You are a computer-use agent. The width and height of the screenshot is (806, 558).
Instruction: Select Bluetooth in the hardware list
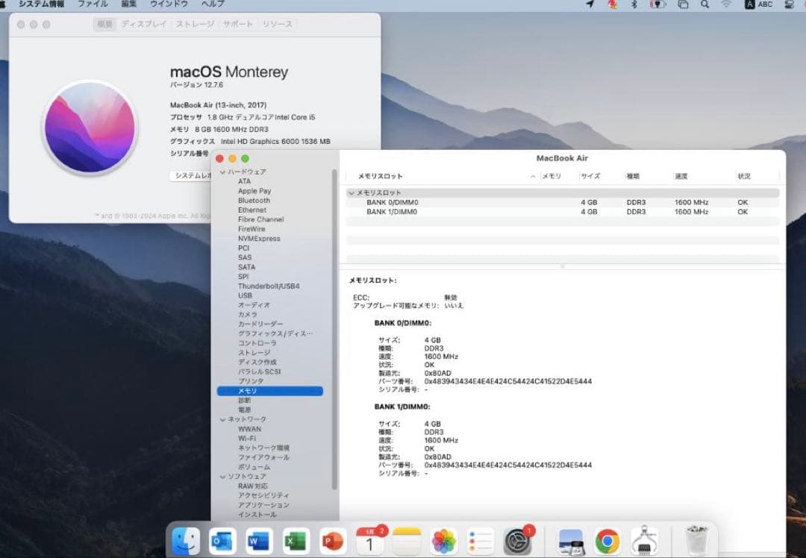254,201
